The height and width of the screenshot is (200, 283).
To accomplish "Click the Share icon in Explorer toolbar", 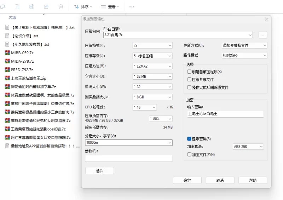I will [46, 7].
